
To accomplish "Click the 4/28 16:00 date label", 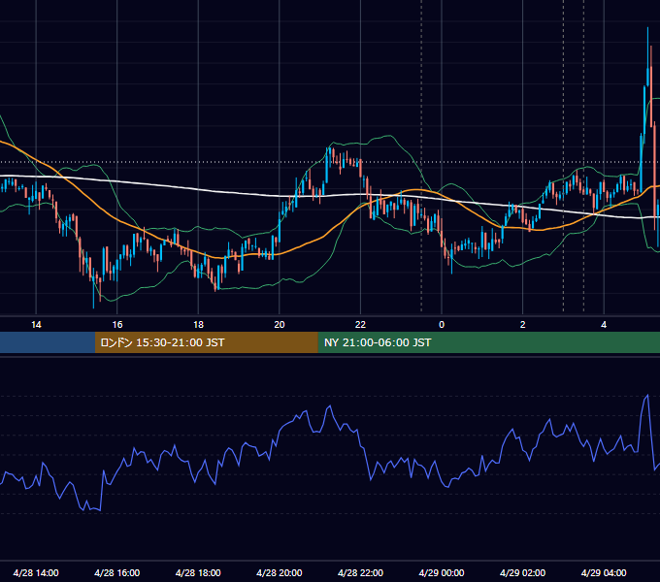I will 117,572.
